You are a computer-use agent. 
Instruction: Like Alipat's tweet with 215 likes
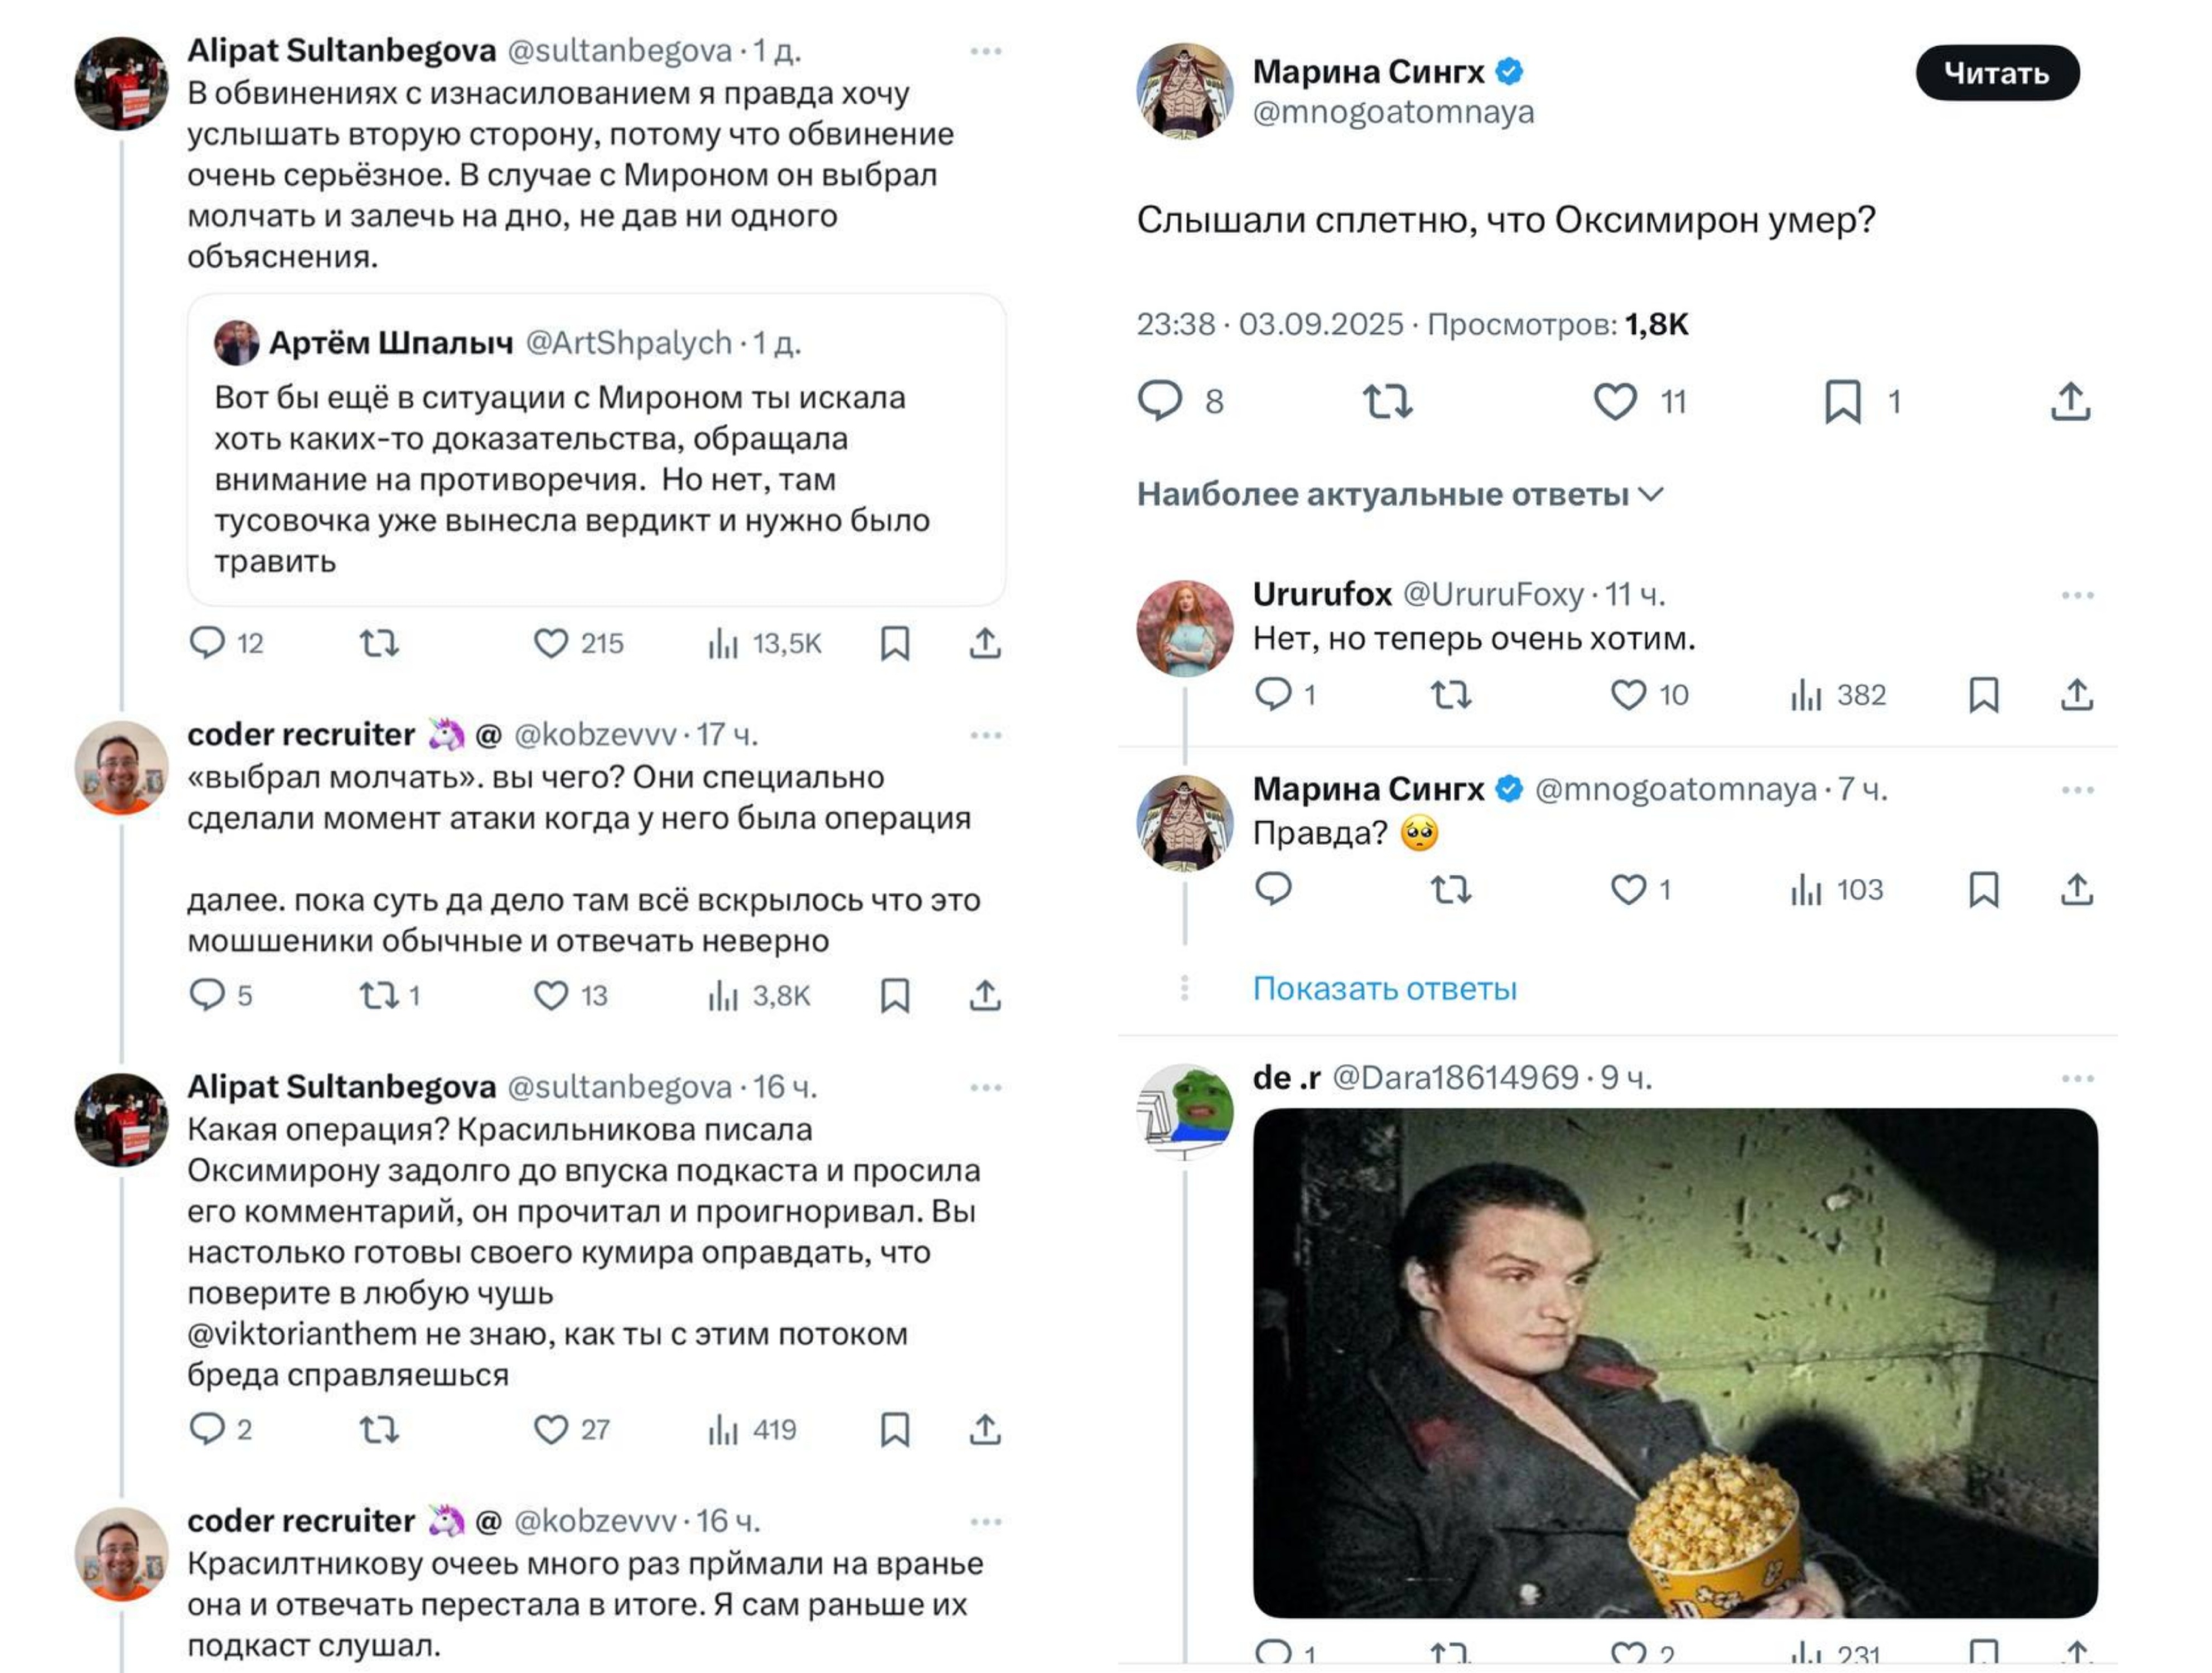coord(551,643)
